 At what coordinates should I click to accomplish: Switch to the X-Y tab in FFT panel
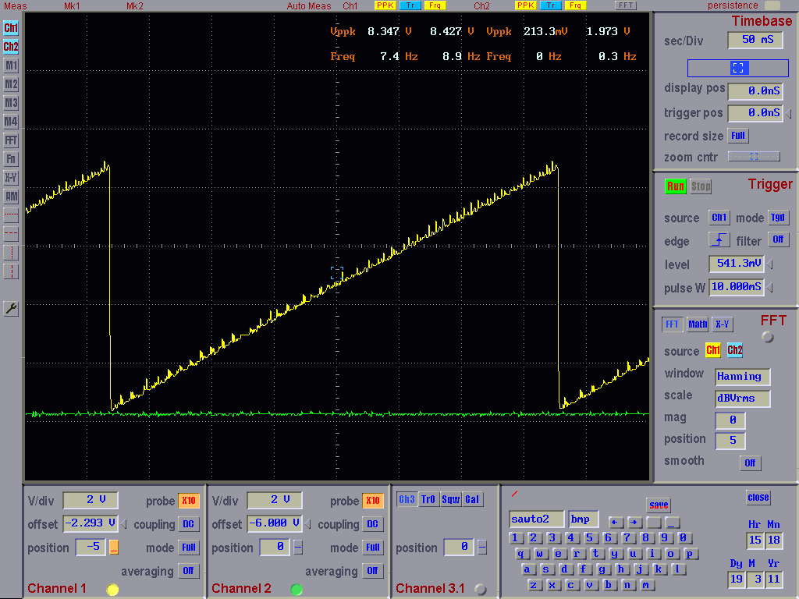pyautogui.click(x=722, y=324)
